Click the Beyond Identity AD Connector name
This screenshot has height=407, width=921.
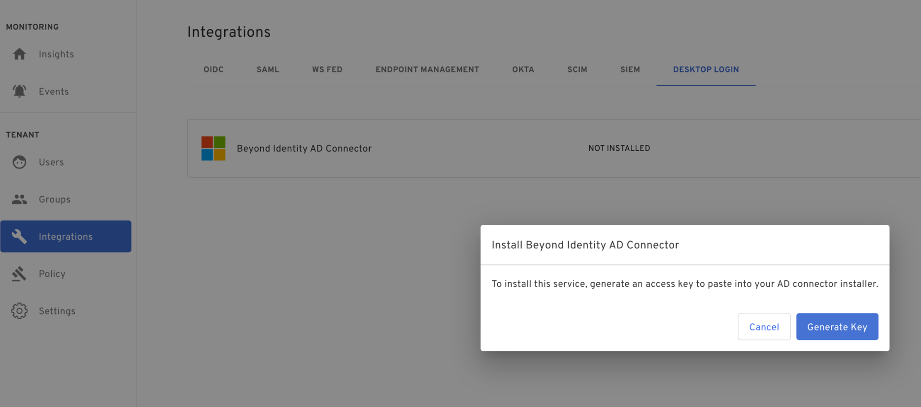pos(304,149)
